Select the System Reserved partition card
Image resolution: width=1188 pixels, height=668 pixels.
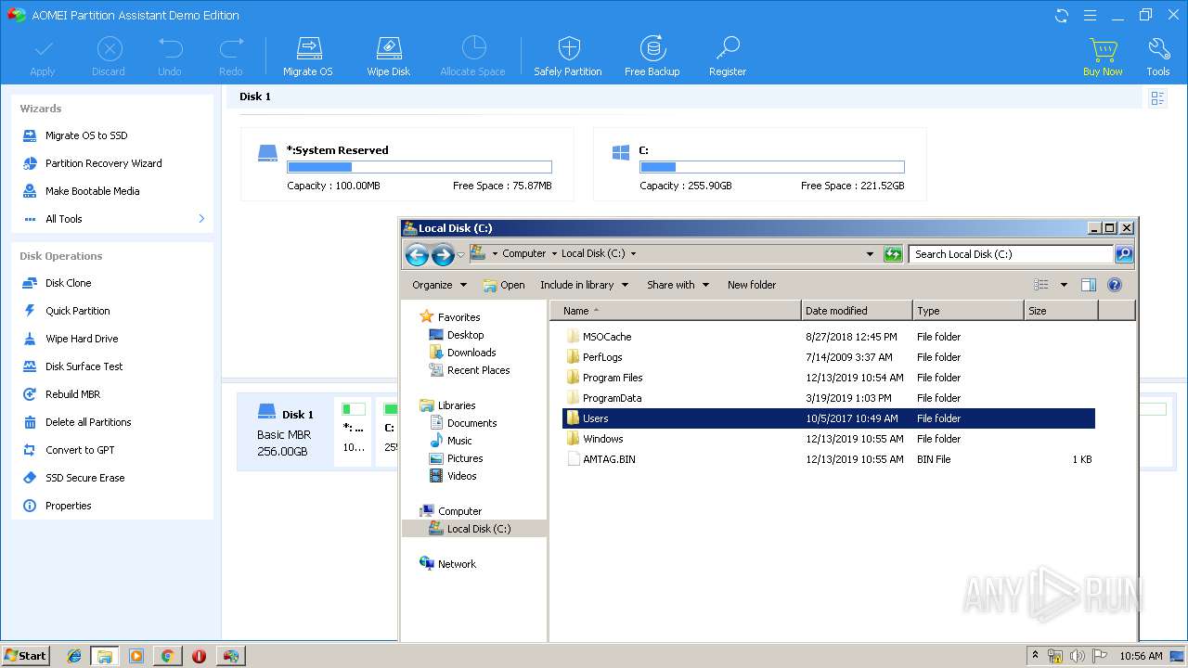click(407, 165)
